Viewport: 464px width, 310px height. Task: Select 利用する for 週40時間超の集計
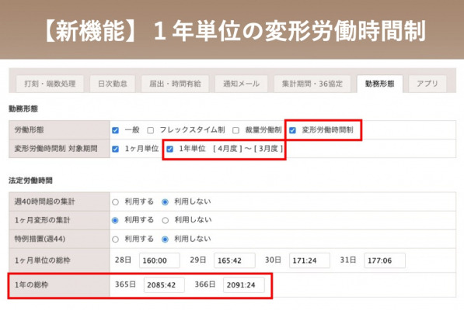point(115,202)
